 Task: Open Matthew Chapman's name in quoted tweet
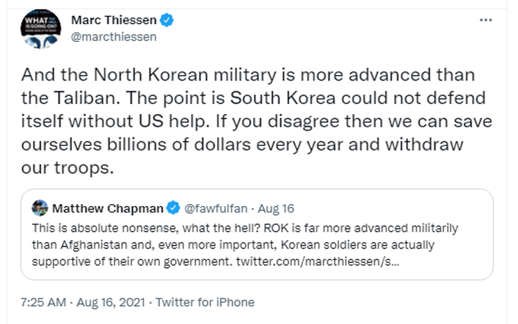point(108,209)
